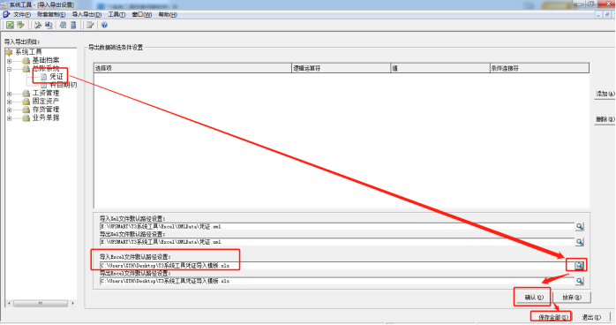Click the 保存全部 button
This screenshot has height=325, width=616.
pyautogui.click(x=552, y=317)
